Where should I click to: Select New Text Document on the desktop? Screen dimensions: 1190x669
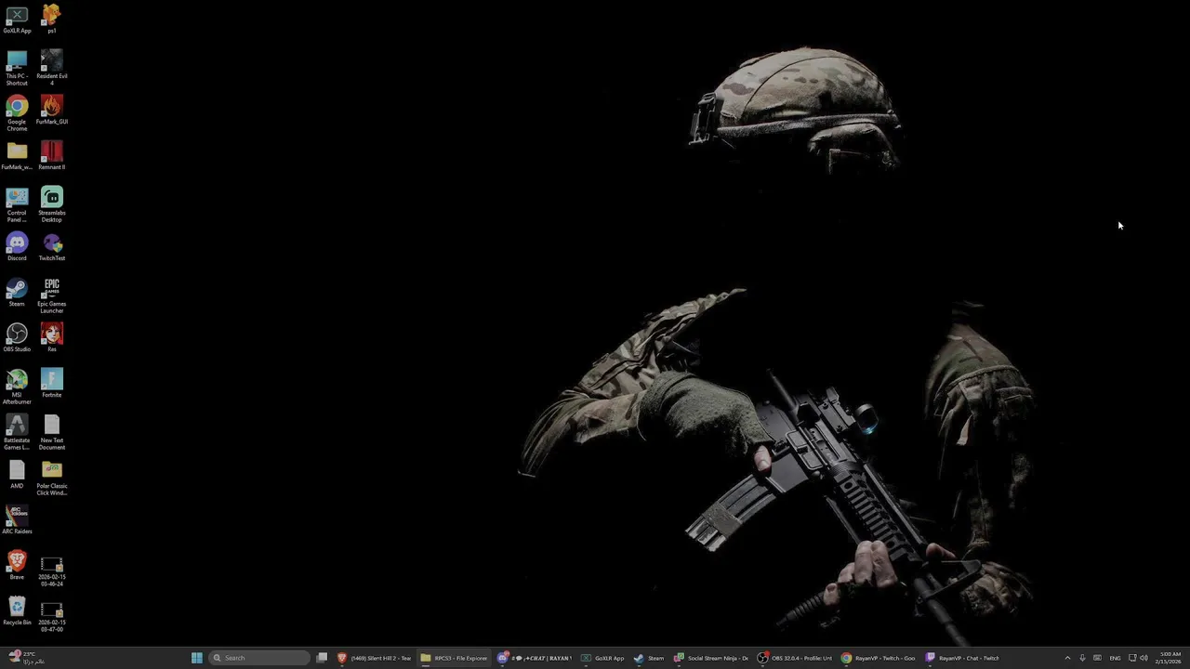coord(52,433)
